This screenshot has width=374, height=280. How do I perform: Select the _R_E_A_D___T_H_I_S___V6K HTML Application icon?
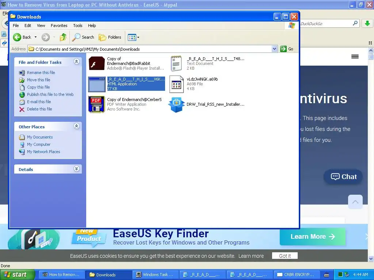pyautogui.click(x=96, y=84)
